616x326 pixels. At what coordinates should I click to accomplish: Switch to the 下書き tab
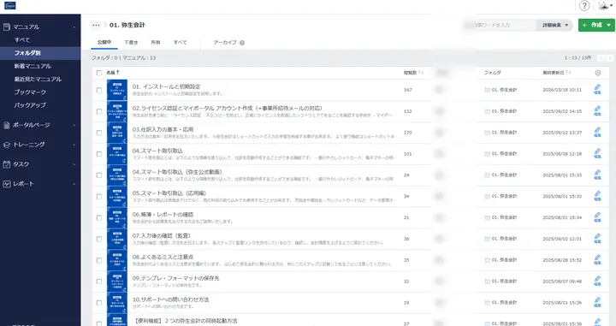[x=131, y=43]
